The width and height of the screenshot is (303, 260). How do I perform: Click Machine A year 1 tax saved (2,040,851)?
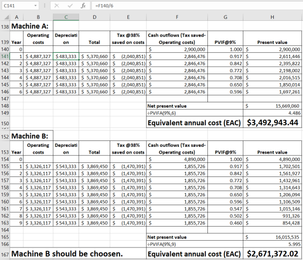129,56
